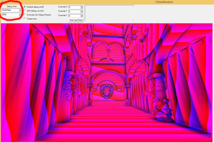Click the debug output text box

[x=108, y=13]
